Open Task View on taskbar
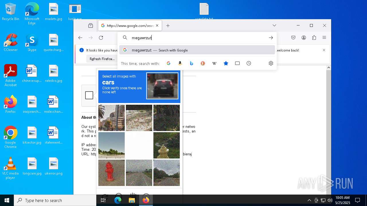The width and height of the screenshot is (367, 206). pos(103,200)
